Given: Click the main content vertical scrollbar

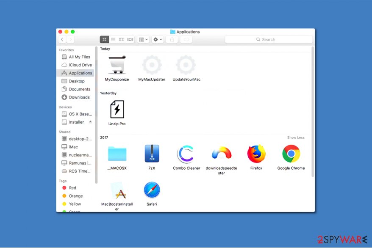Looking at the screenshot, I should [x=313, y=111].
